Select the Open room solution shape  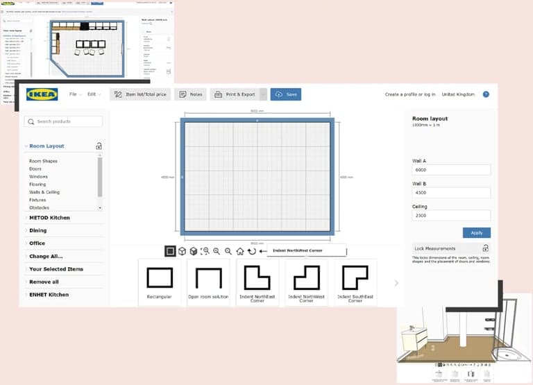click(x=208, y=283)
